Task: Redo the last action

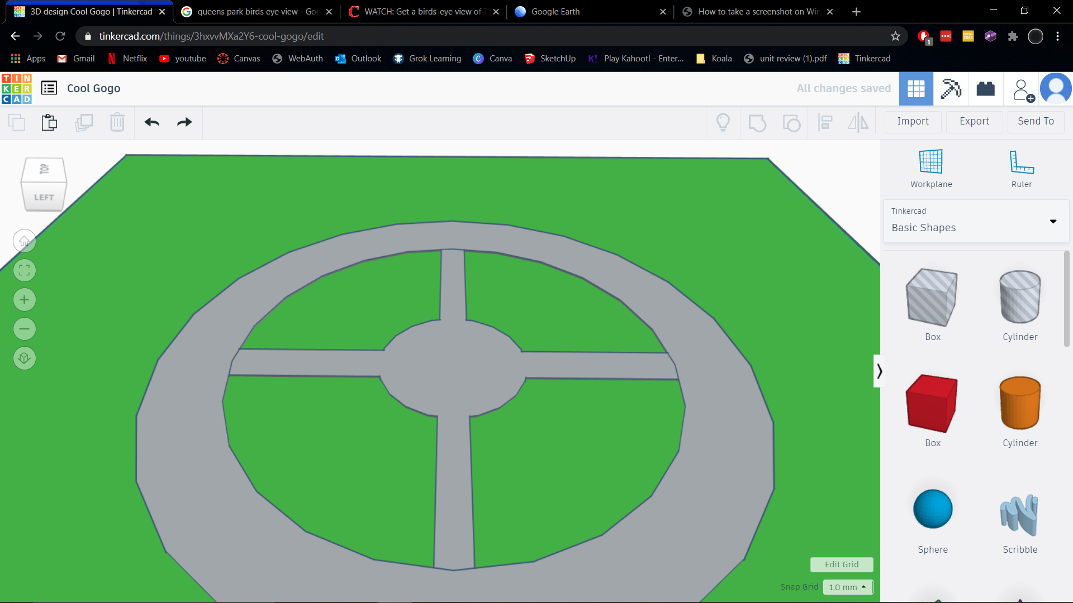Action: click(x=184, y=122)
